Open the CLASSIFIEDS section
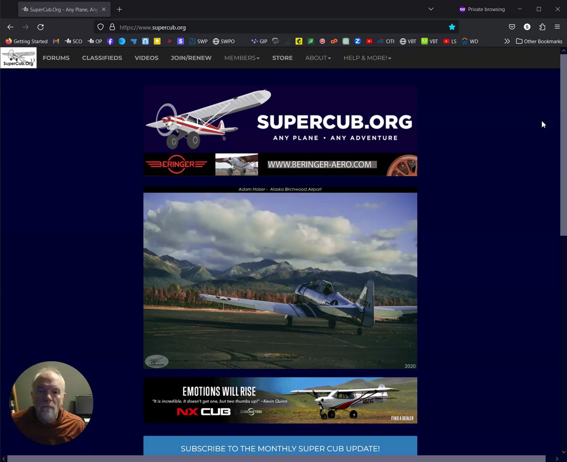Image resolution: width=567 pixels, height=462 pixels. click(102, 58)
